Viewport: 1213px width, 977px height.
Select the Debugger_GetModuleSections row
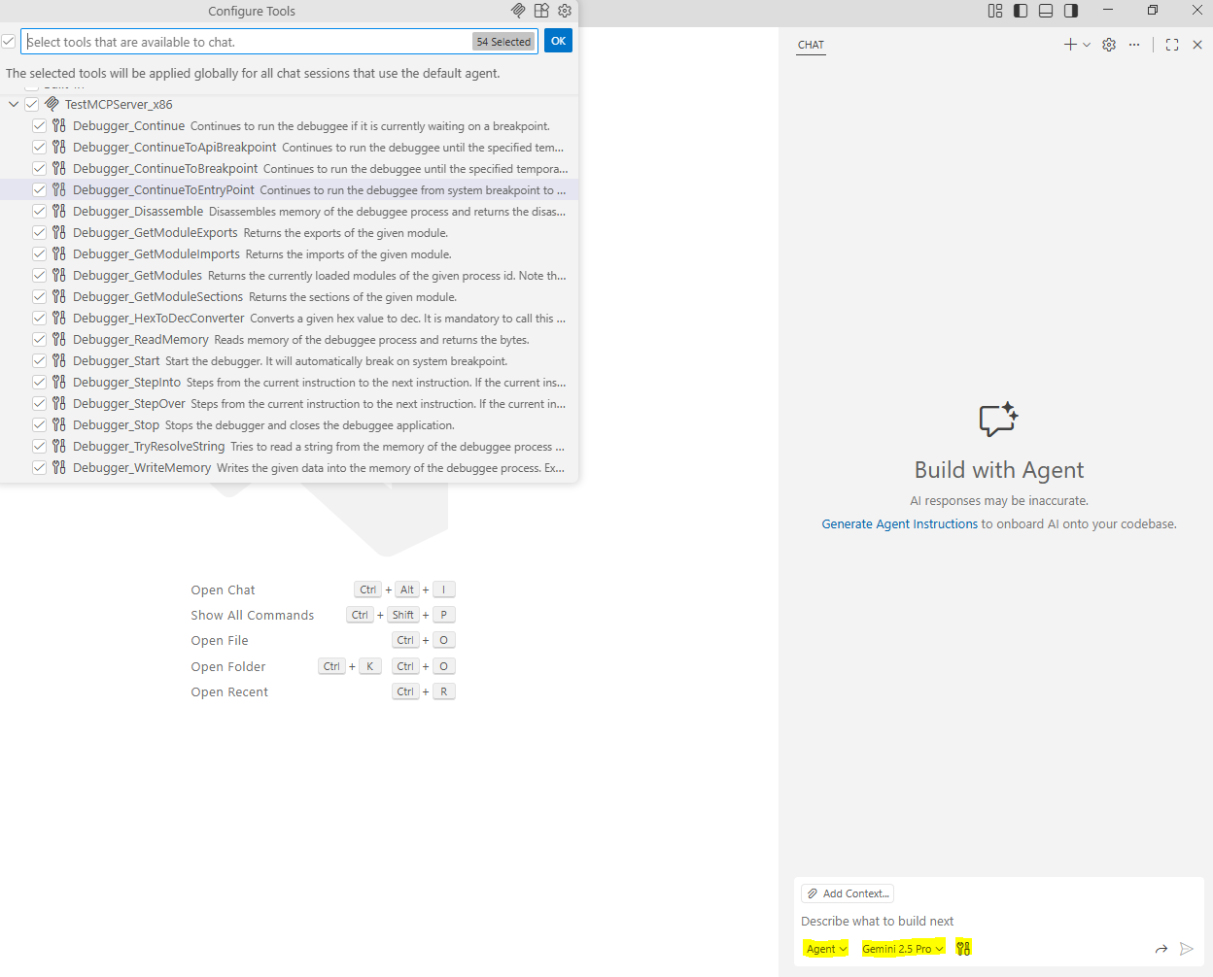tap(290, 296)
